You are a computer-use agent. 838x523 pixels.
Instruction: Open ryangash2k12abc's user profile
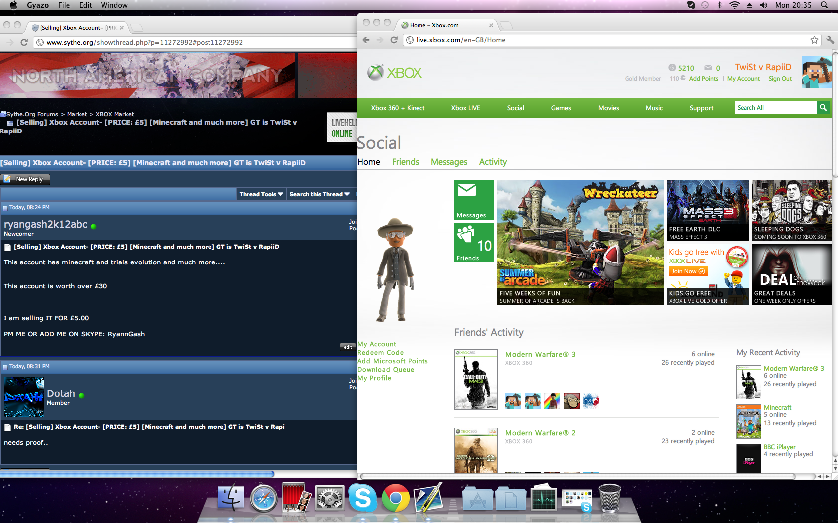click(x=46, y=224)
